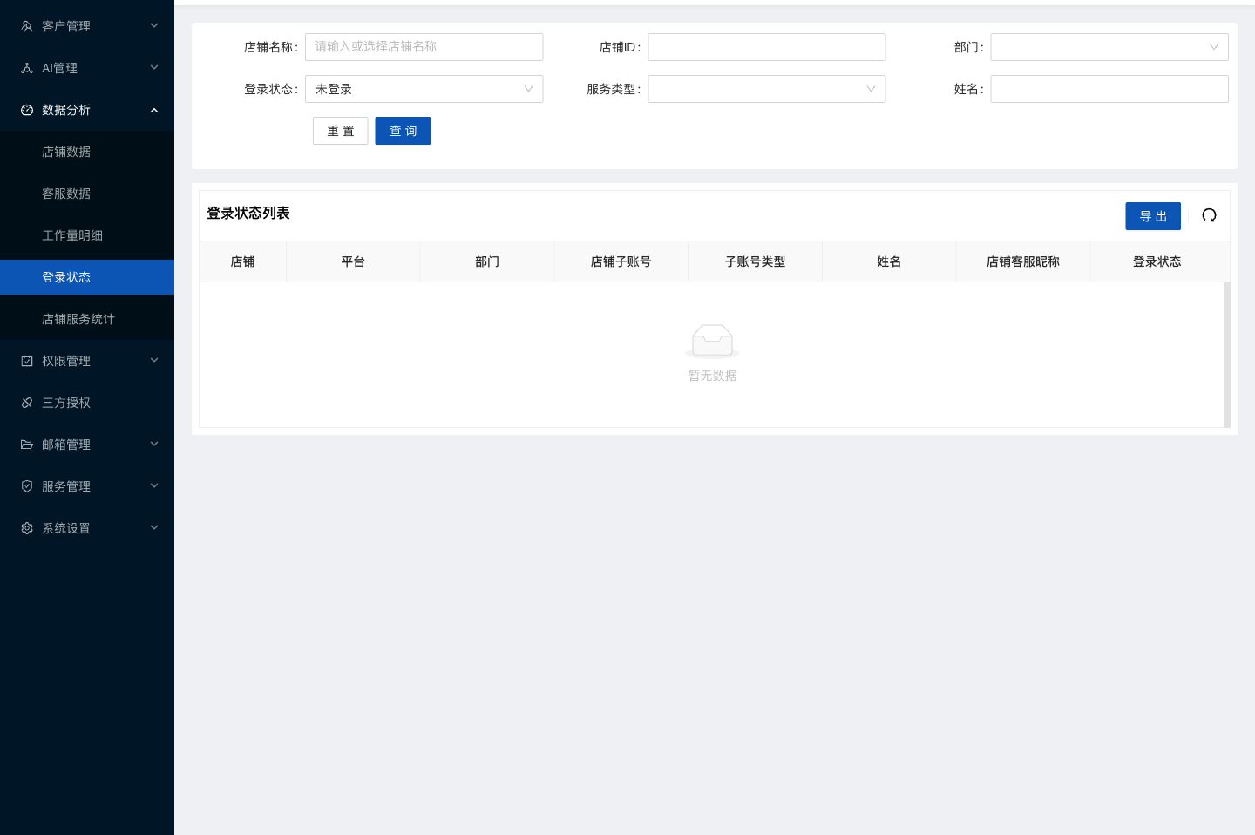The width and height of the screenshot is (1255, 835).
Task: Open 店铺数据 submenu item
Action: tap(87, 152)
